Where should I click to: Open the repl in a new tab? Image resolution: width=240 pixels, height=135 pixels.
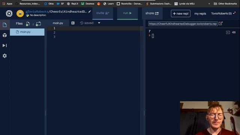pos(220,24)
